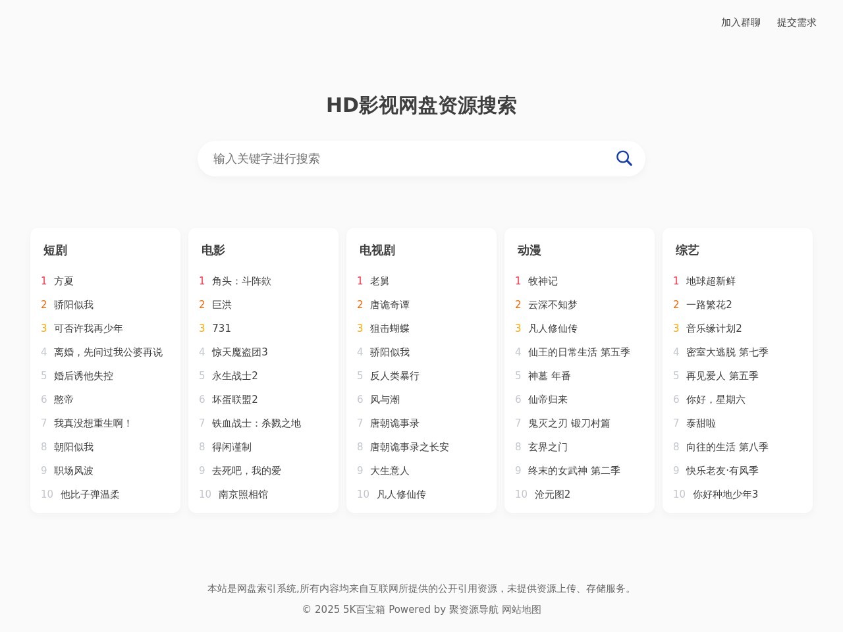
Task: Open the 提交需求 link
Action: click(796, 22)
